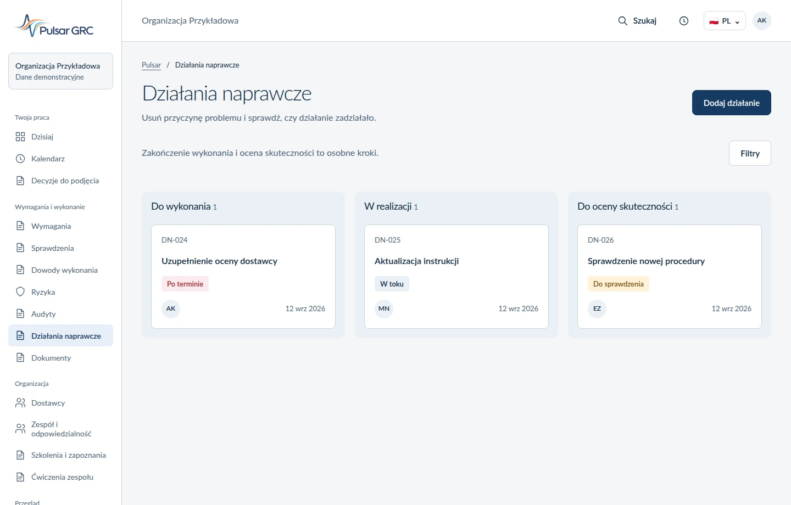Click the Do sprawdzenia status badge
Screen dimensions: 791x505
619,284
